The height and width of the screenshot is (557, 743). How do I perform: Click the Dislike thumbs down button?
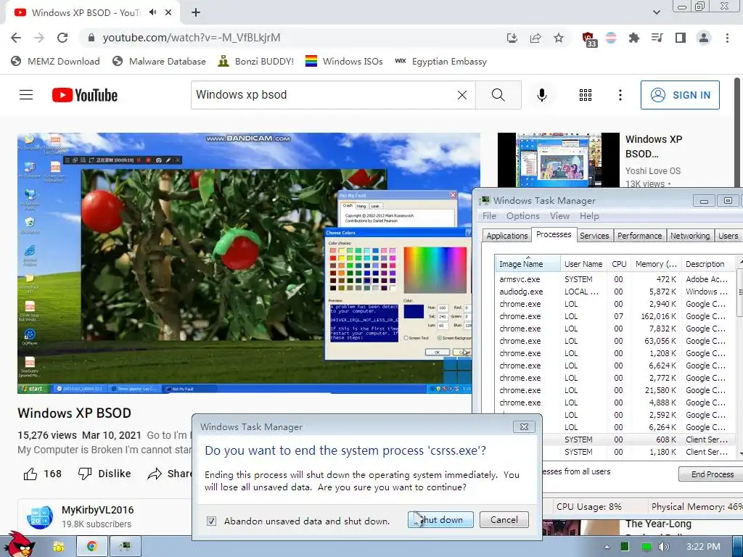(x=104, y=474)
